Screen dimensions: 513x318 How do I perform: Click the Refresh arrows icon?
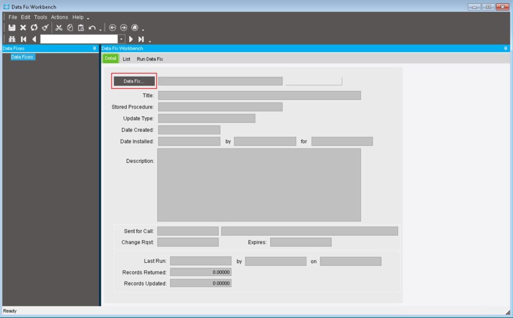tap(34, 28)
